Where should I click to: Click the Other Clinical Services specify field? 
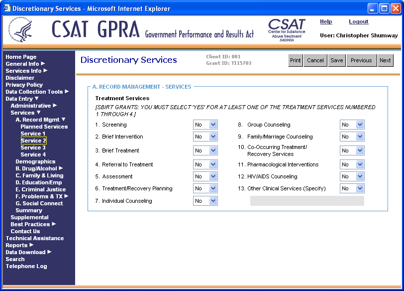coord(307,201)
